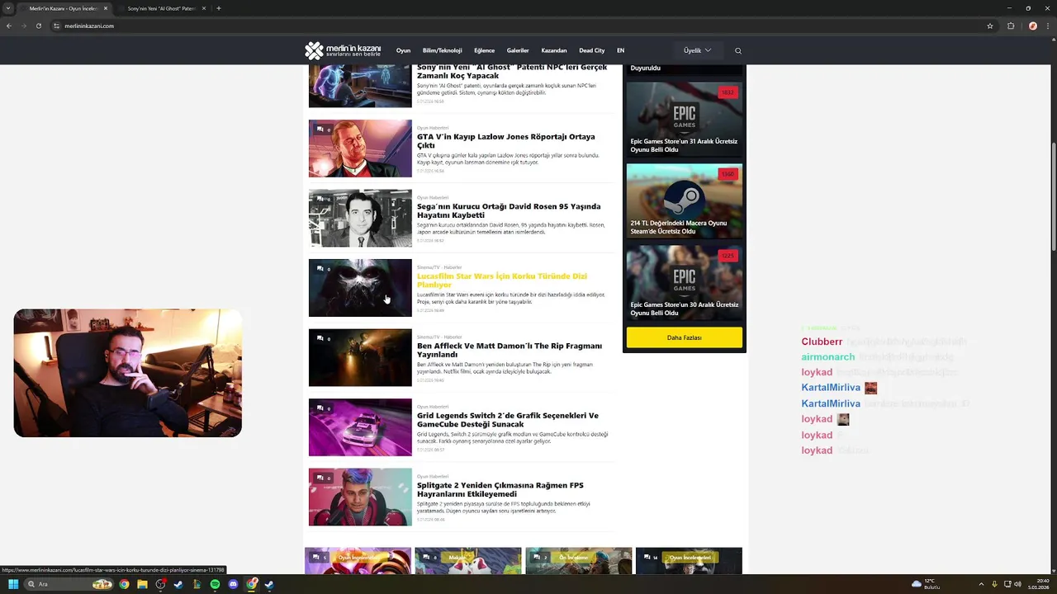Open the Eğlence menu
1057x594 pixels.
tap(484, 50)
